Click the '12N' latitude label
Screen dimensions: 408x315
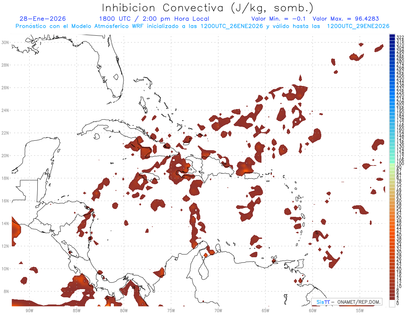click(x=5, y=246)
